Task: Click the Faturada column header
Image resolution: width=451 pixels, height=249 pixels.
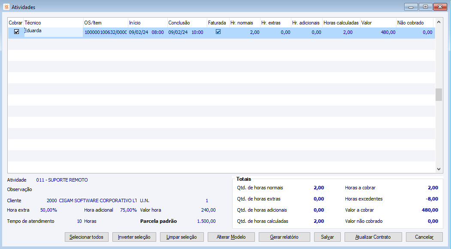Action: tap(218, 23)
